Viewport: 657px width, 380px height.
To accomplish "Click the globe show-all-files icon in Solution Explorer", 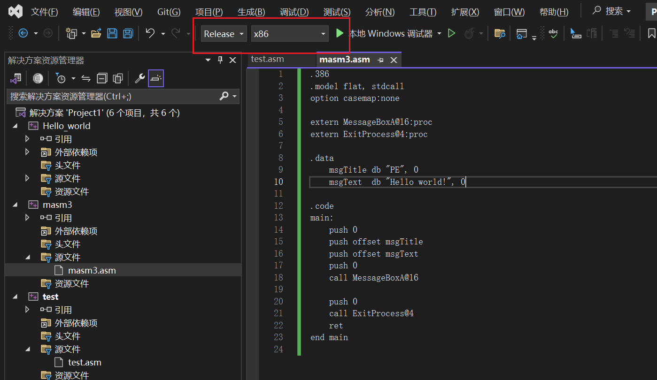I will (x=38, y=78).
